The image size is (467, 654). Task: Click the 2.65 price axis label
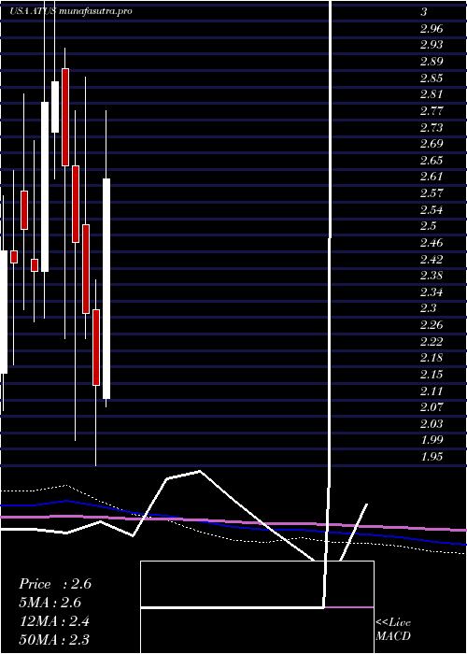(x=432, y=161)
